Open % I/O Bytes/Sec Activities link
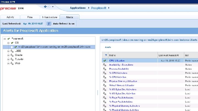The width and height of the screenshot is (198, 111). coord(122,93)
